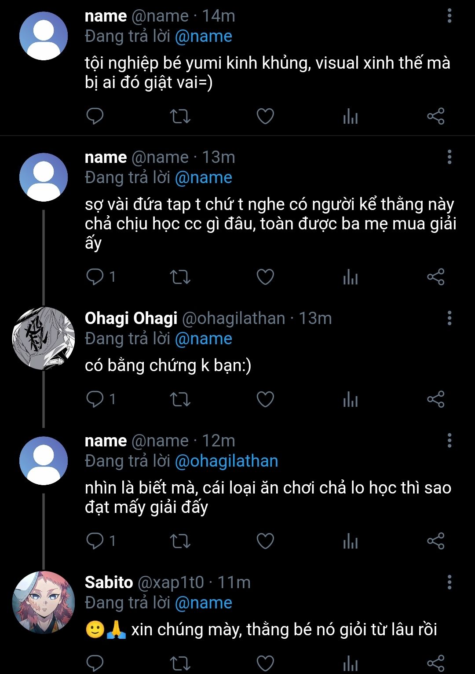Share Ohagi Ohagi's tweet
Screen dimensions: 475x674
click(436, 399)
